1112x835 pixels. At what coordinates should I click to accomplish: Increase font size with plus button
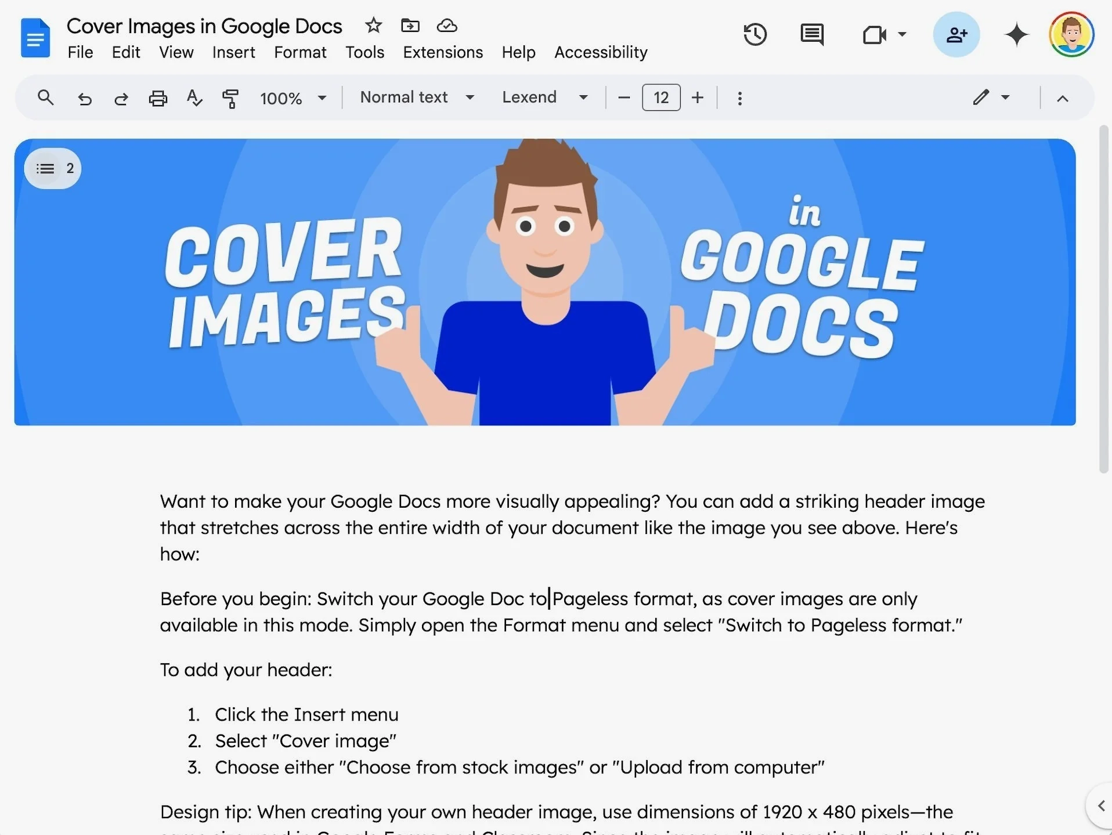click(x=698, y=97)
